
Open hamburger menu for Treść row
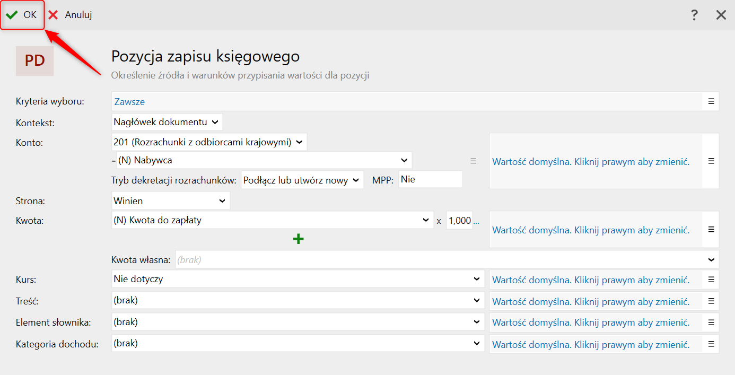pos(711,301)
